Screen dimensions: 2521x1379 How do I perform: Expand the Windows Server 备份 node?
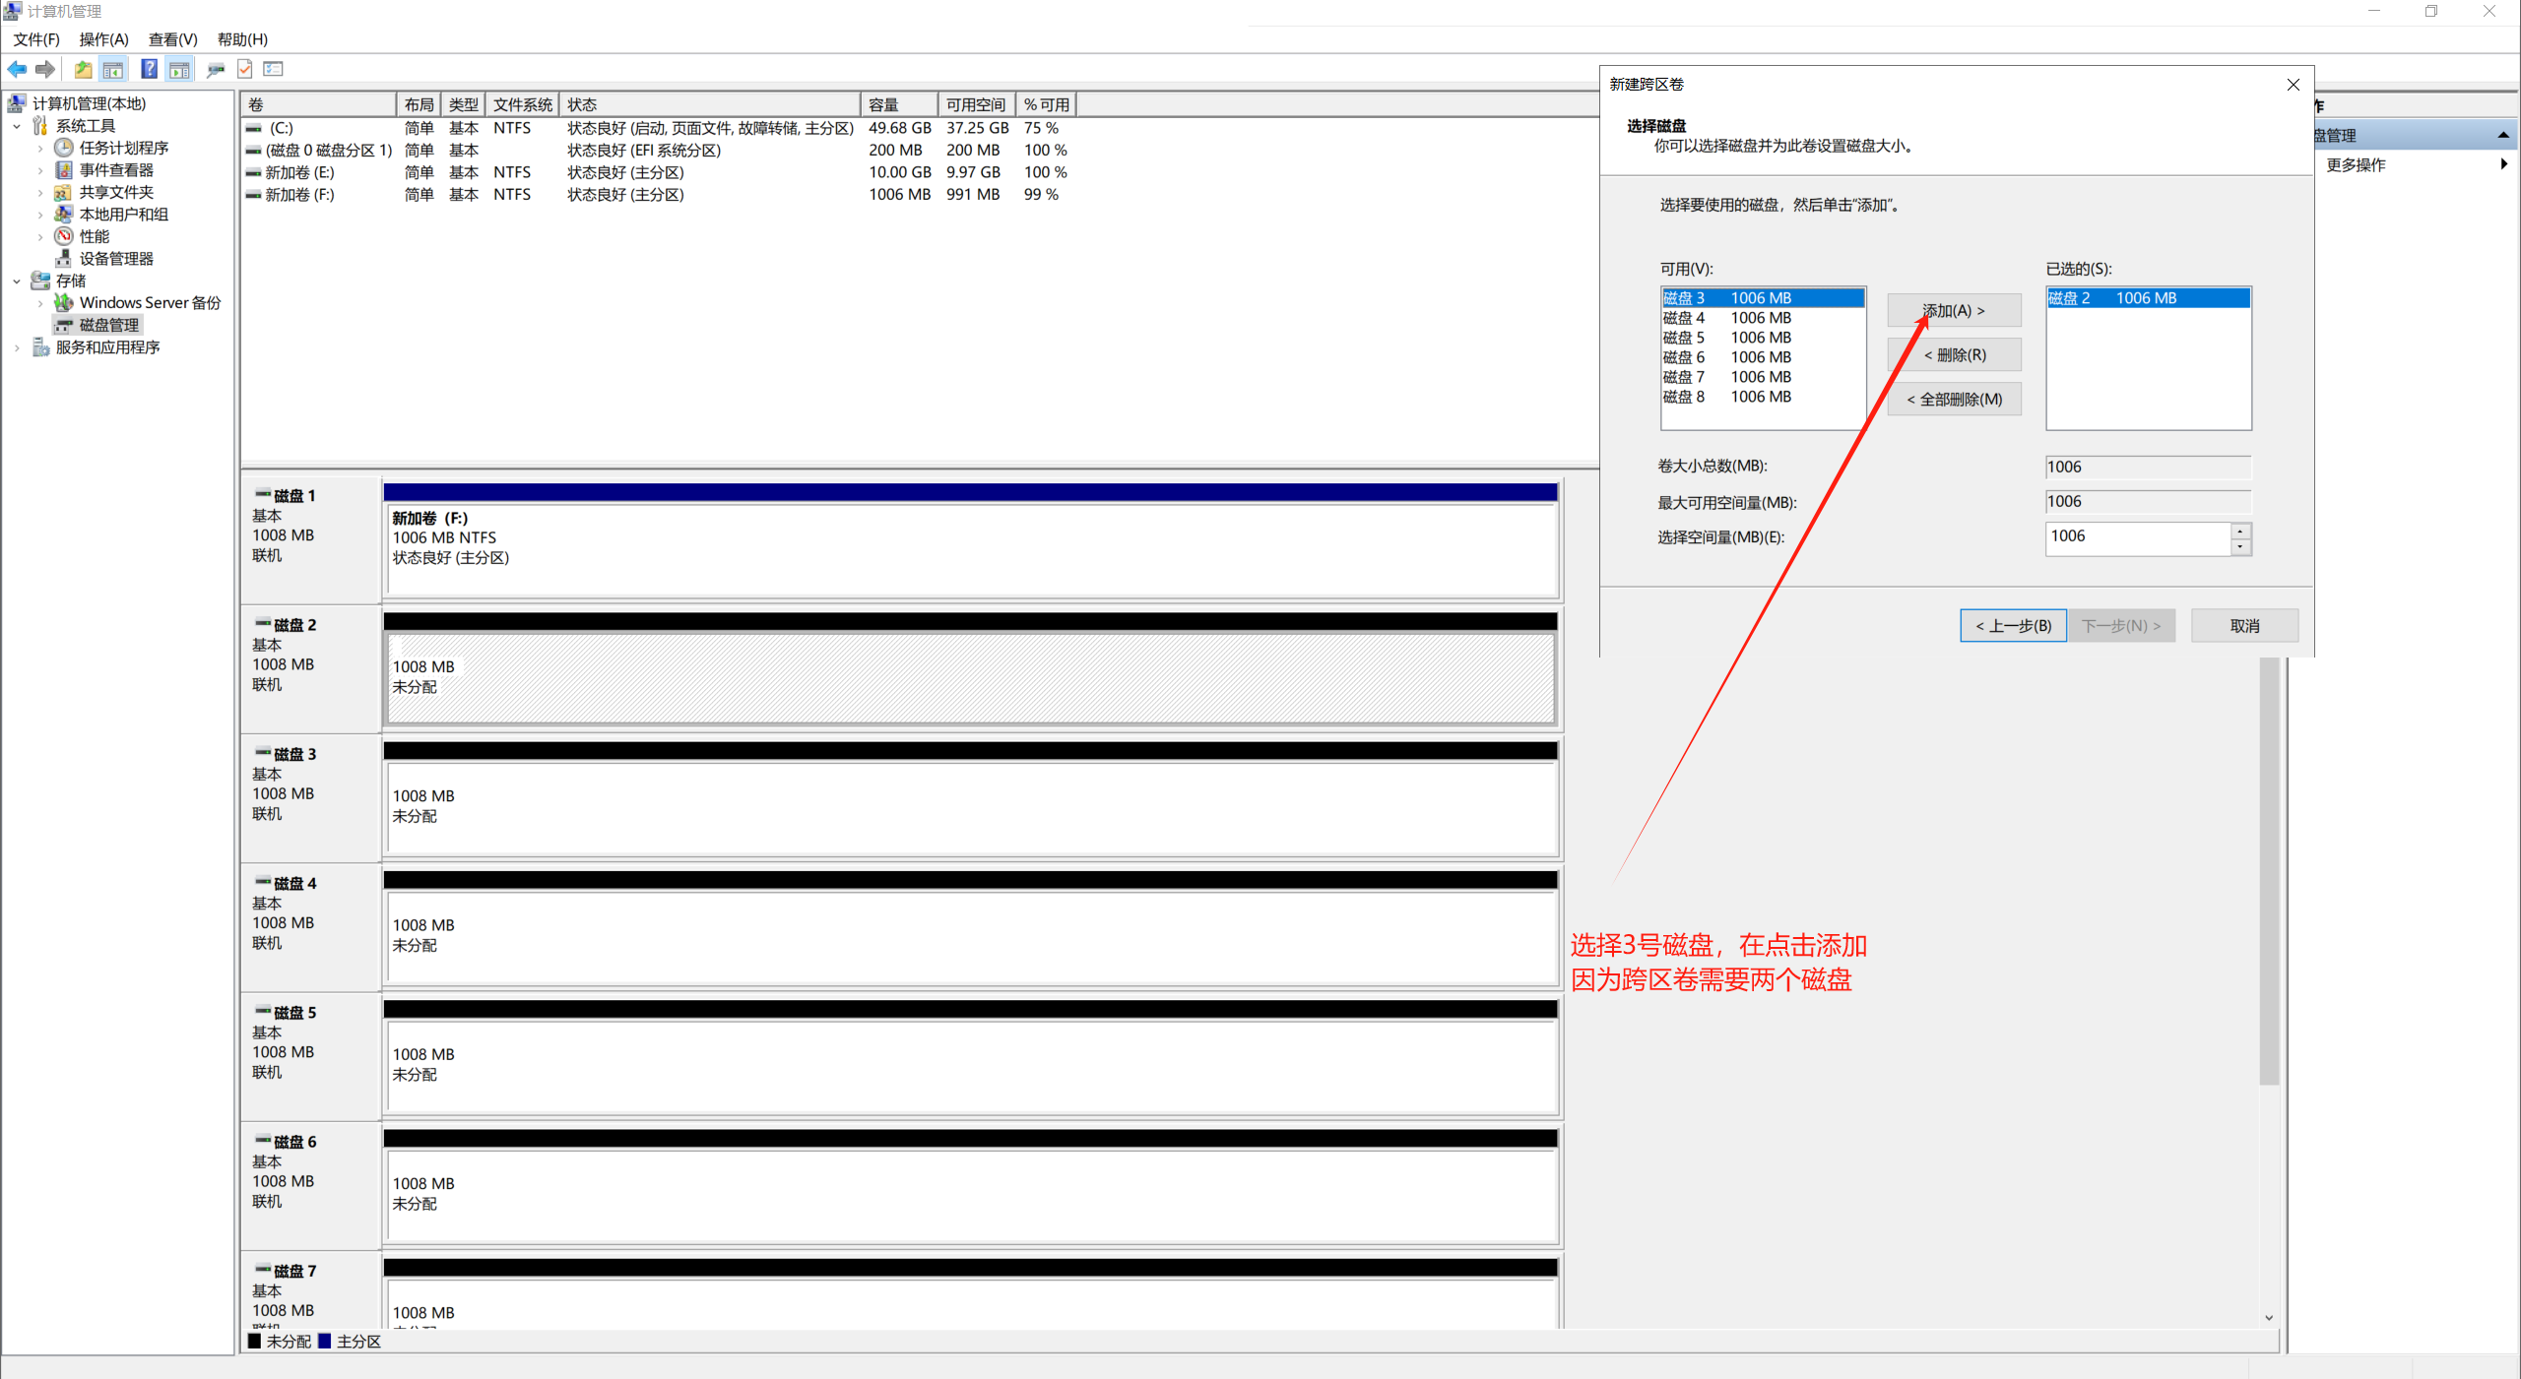pos(40,303)
